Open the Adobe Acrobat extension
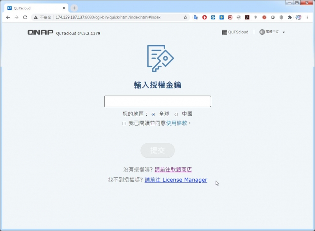This screenshot has height=231, width=315. 247,18
